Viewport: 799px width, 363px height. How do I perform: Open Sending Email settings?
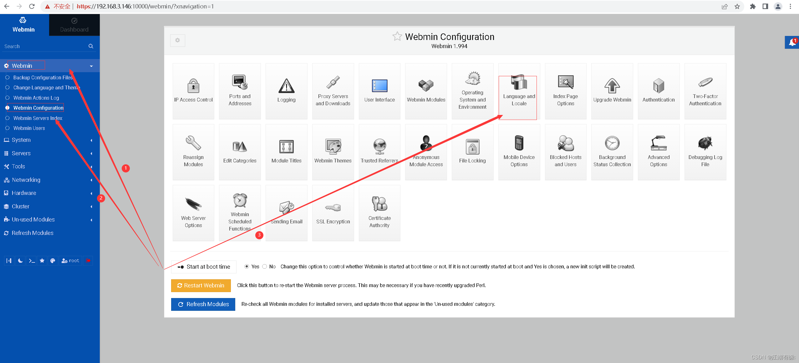click(287, 213)
